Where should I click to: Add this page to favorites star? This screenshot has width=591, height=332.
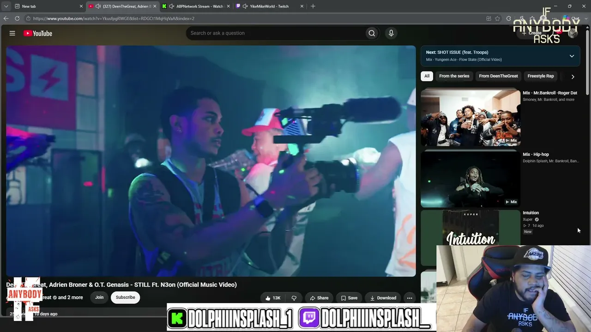tap(497, 18)
